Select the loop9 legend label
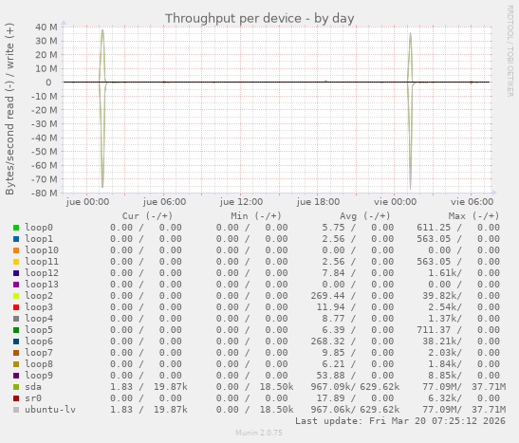This screenshot has height=443, width=519. (39, 376)
